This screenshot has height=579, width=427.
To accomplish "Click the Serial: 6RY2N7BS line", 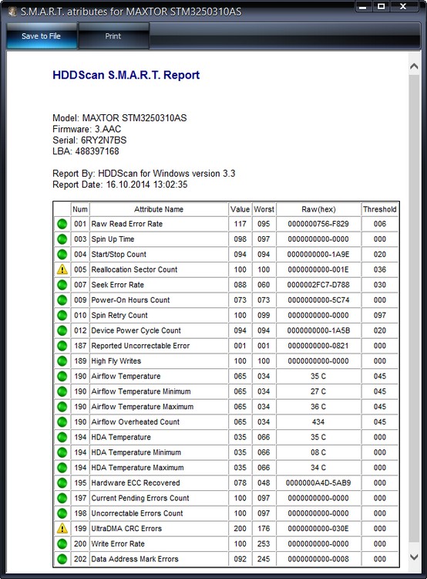I will [89, 141].
